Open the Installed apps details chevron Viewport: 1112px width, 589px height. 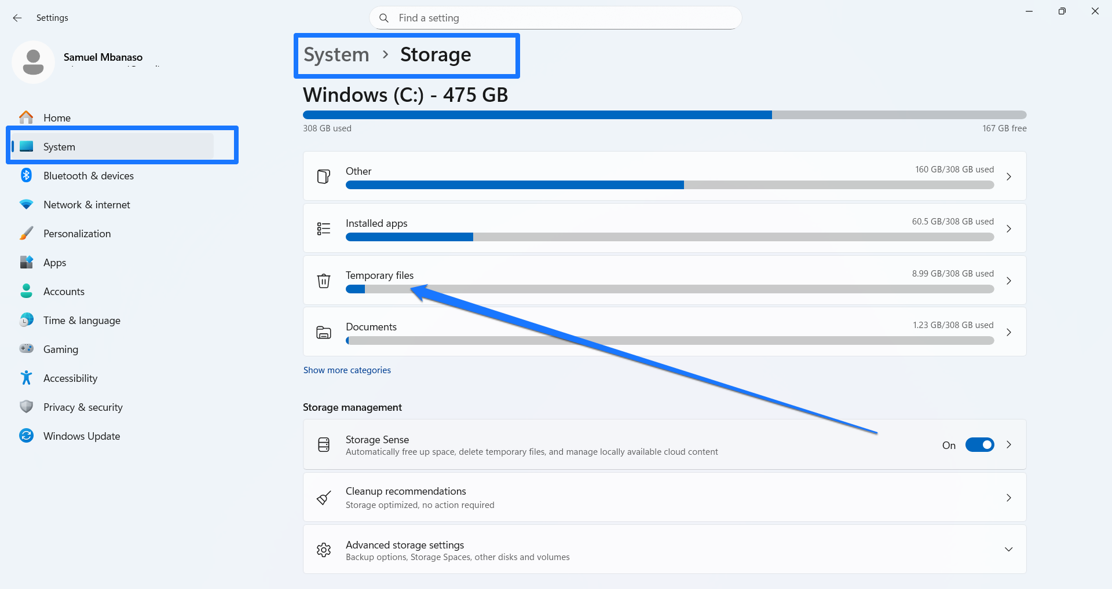[x=1009, y=229]
